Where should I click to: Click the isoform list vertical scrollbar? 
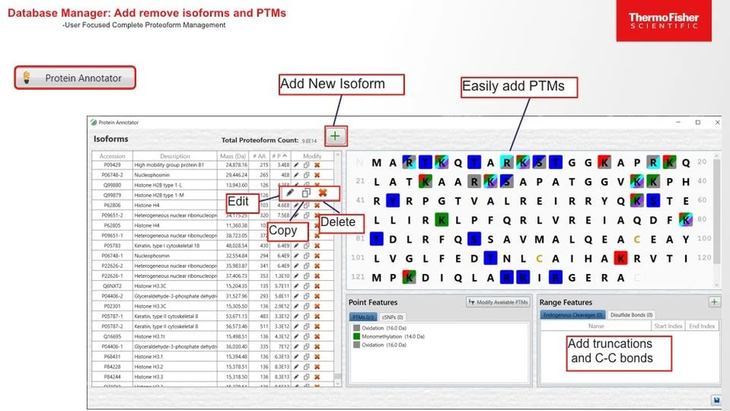coord(338,269)
